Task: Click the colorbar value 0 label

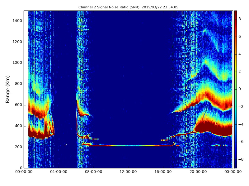Action: click(240, 89)
